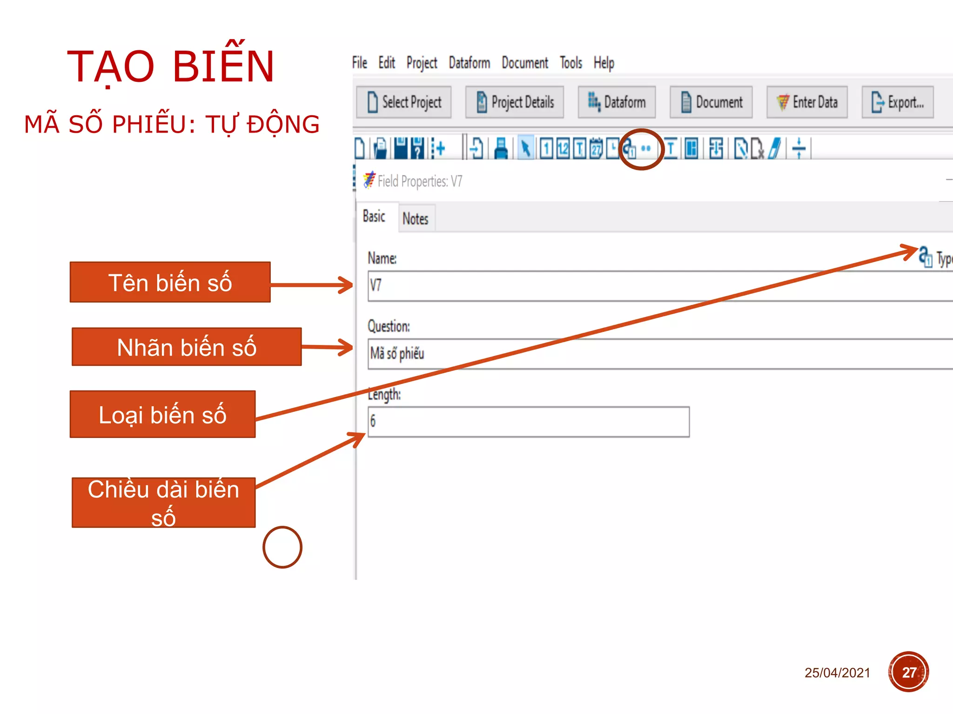Click the Length input field showing 6
The height and width of the screenshot is (714, 953).
click(x=528, y=422)
